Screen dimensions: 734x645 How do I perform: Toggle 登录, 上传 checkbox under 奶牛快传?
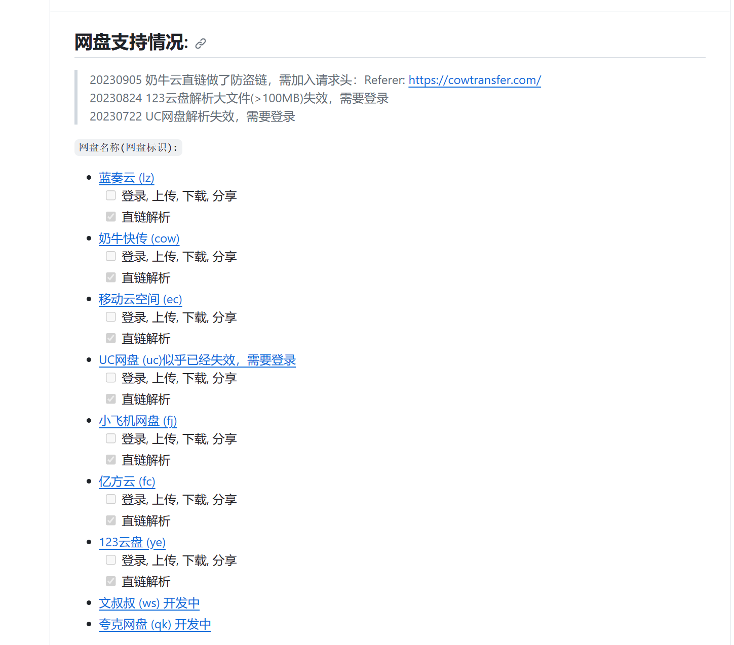[111, 256]
